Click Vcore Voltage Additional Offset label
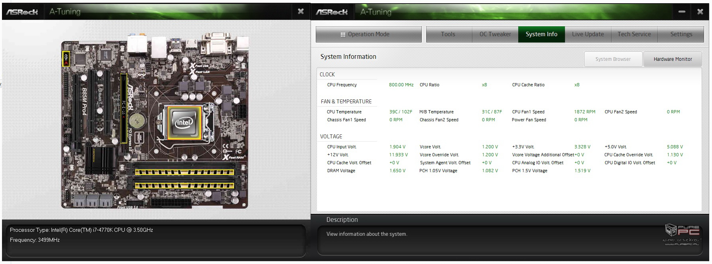Image resolution: width=712 pixels, height=264 pixels. click(x=543, y=155)
